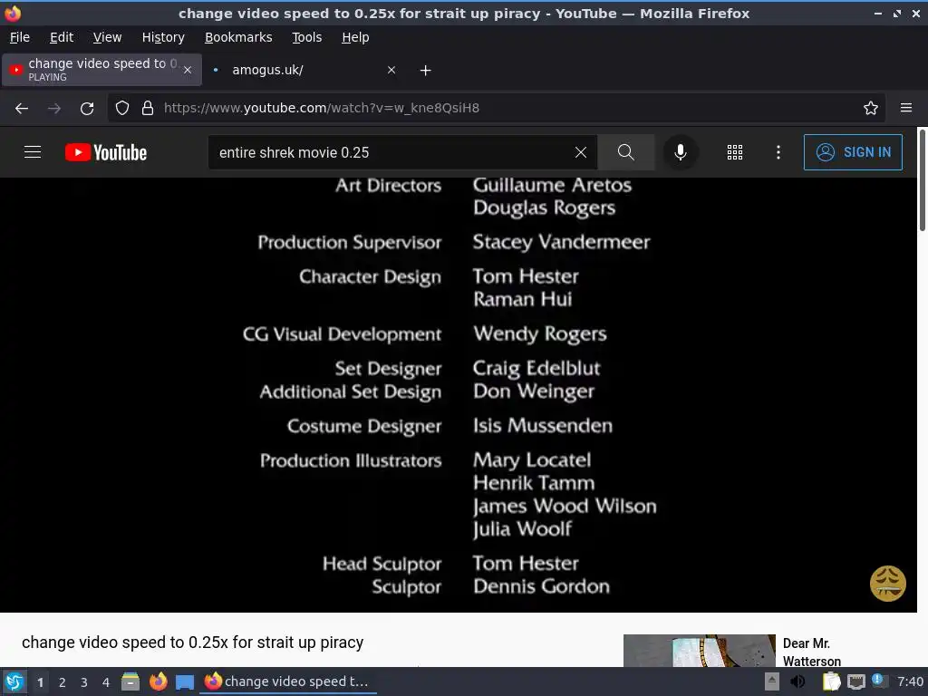Click the video title text below player
Image resolution: width=928 pixels, height=696 pixels.
pos(192,643)
